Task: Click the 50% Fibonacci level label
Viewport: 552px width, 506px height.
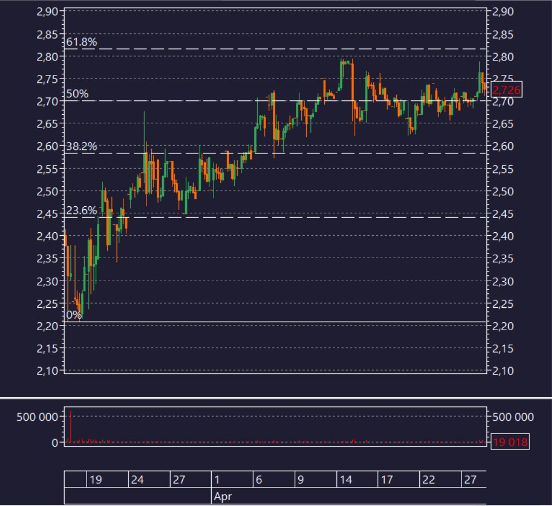Action: coord(77,94)
